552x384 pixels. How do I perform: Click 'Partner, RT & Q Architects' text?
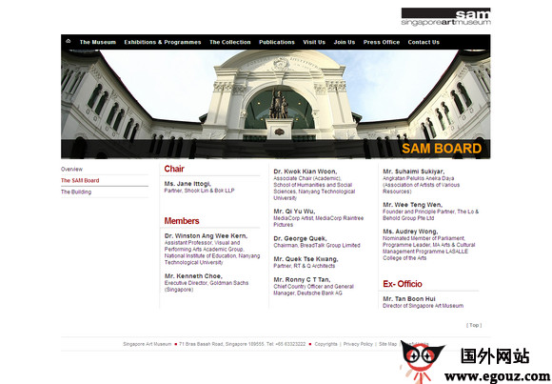[305, 266]
